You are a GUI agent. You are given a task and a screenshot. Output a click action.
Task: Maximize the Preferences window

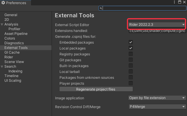coord(180,2)
